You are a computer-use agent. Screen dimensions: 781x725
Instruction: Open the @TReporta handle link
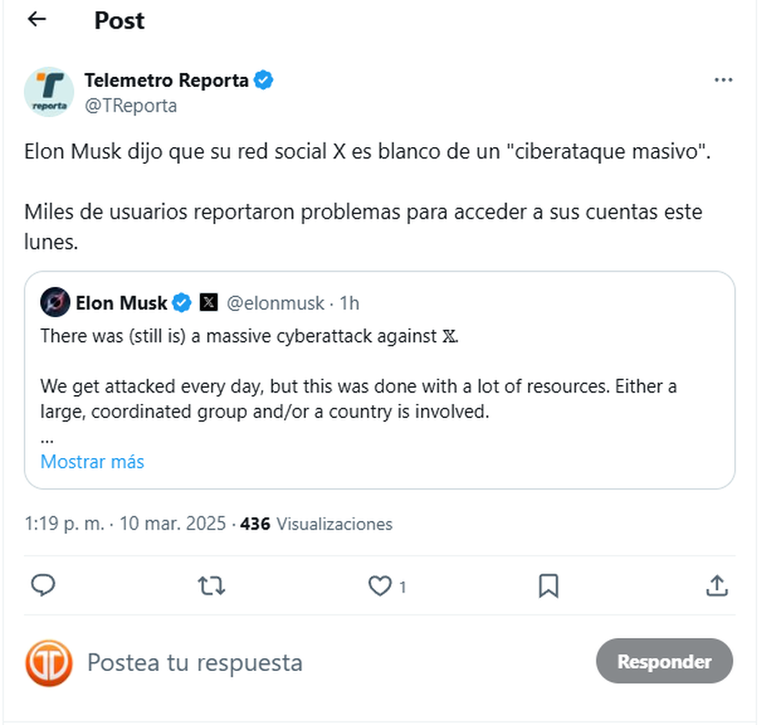coord(131,105)
